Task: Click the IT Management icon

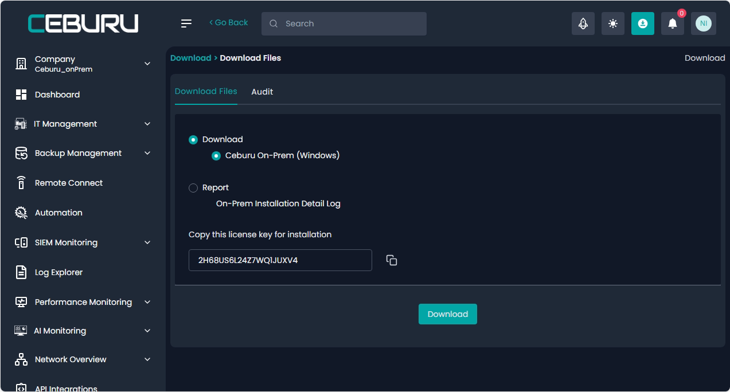Action: coord(21,124)
